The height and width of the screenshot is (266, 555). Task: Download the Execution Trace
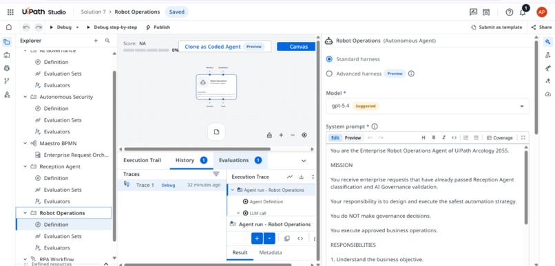click(302, 177)
